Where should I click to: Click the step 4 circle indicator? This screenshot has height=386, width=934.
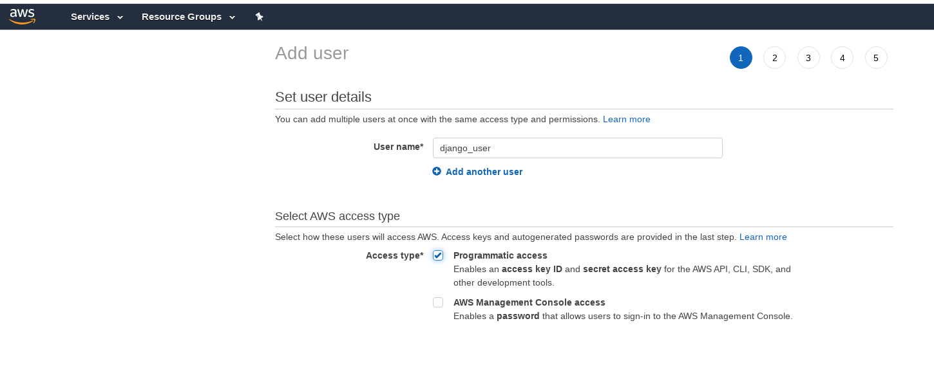click(842, 58)
